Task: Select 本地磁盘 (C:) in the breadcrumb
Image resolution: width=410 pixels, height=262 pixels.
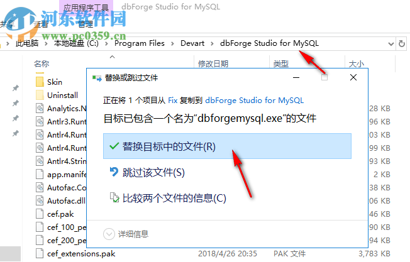Action: (x=76, y=43)
